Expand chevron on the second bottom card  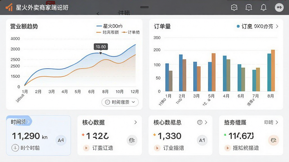pos(135,122)
